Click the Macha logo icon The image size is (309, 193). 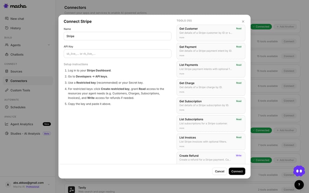pyautogui.click(x=6, y=6)
